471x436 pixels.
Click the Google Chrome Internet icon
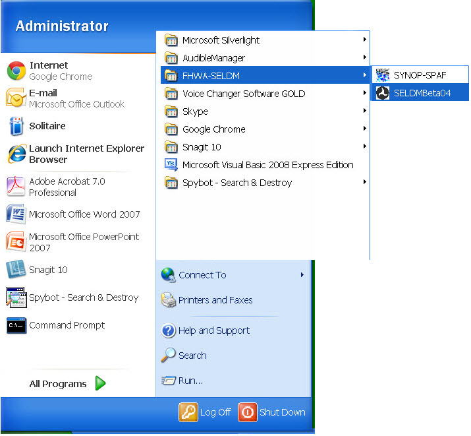point(16,71)
